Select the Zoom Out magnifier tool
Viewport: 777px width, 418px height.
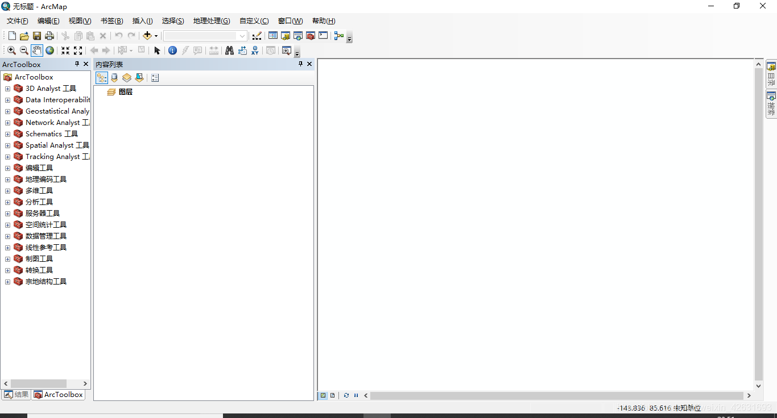click(24, 51)
